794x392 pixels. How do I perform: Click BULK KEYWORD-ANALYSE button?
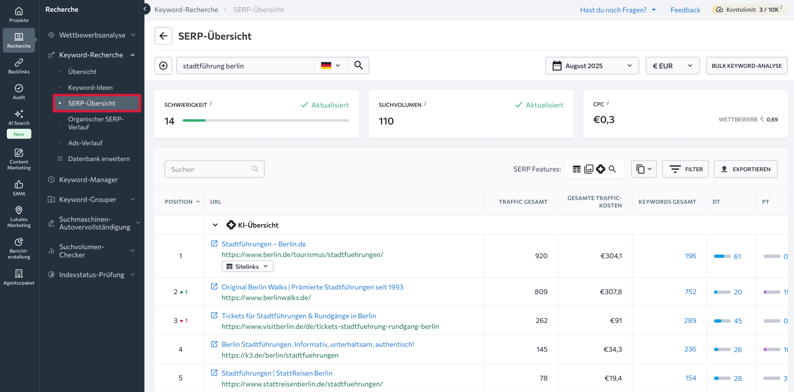(x=747, y=66)
